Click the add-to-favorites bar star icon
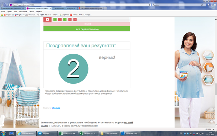The image size is (217, 136). (x=2, y=15)
